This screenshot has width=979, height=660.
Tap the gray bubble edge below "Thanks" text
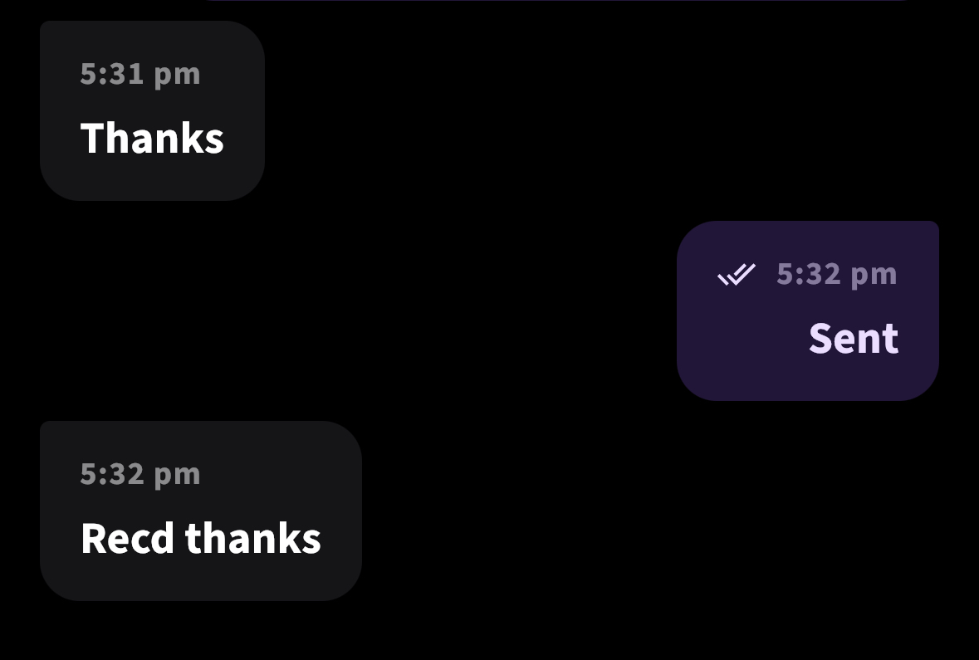click(x=152, y=184)
